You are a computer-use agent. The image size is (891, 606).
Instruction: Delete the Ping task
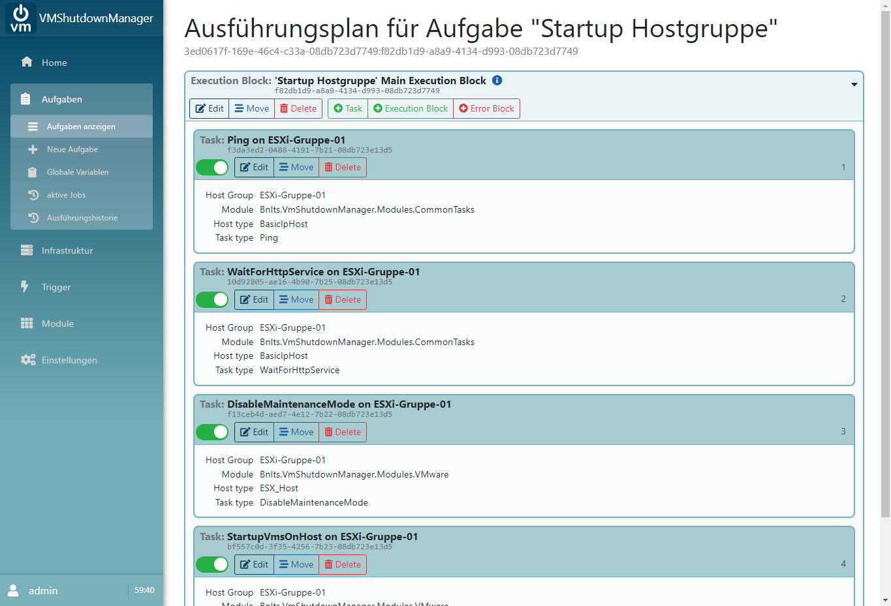click(343, 168)
